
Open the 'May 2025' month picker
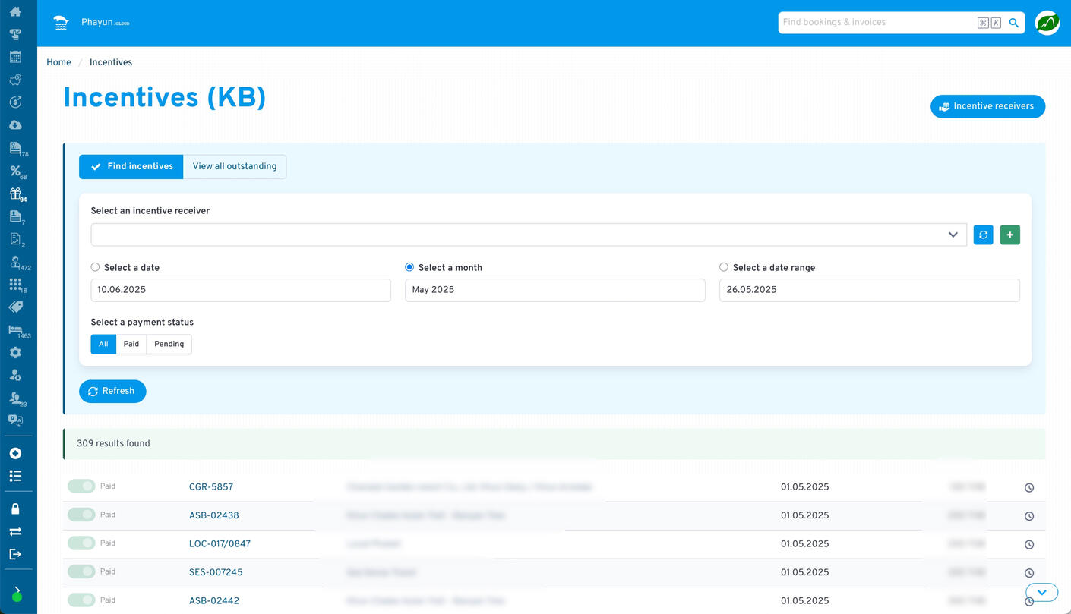554,290
